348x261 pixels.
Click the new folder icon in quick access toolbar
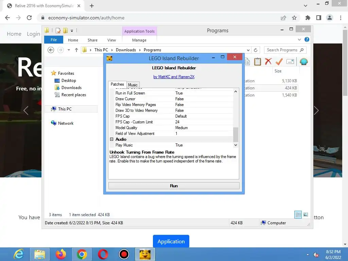pos(65,30)
